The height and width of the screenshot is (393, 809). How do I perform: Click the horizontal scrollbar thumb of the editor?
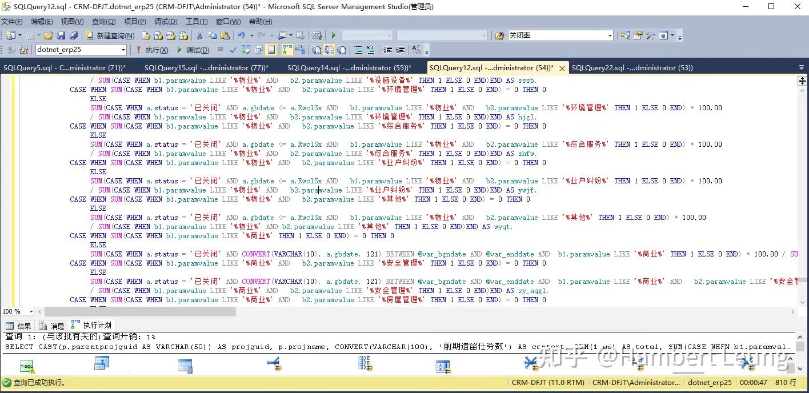[140, 311]
